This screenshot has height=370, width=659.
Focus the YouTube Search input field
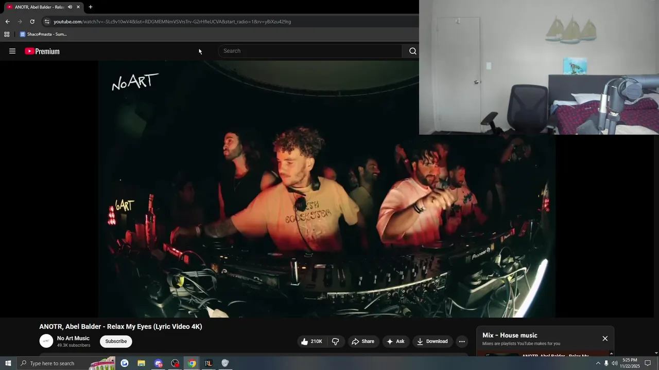(x=310, y=51)
